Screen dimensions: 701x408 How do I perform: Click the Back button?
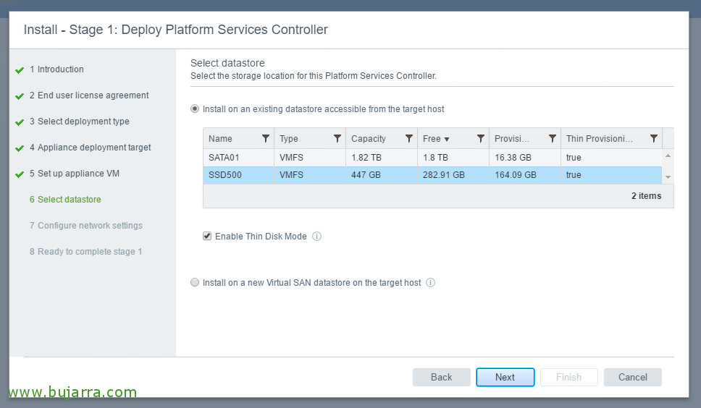click(x=442, y=377)
